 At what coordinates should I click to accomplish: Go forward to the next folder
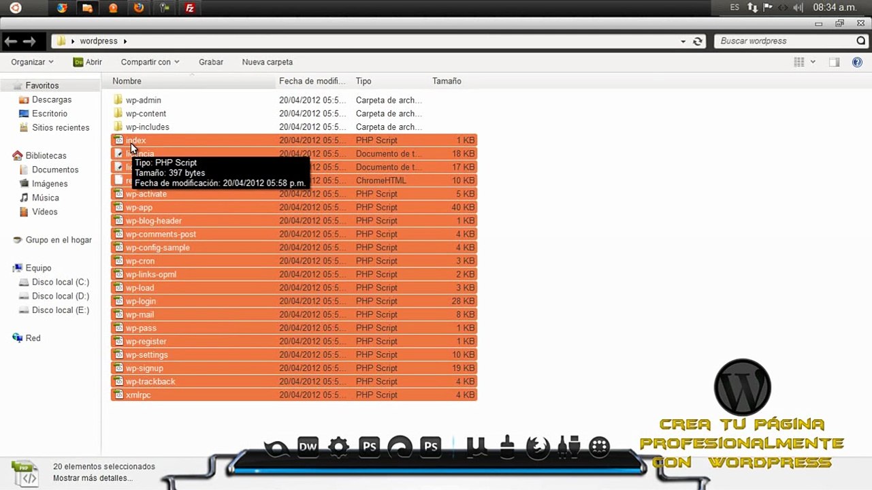coord(29,42)
